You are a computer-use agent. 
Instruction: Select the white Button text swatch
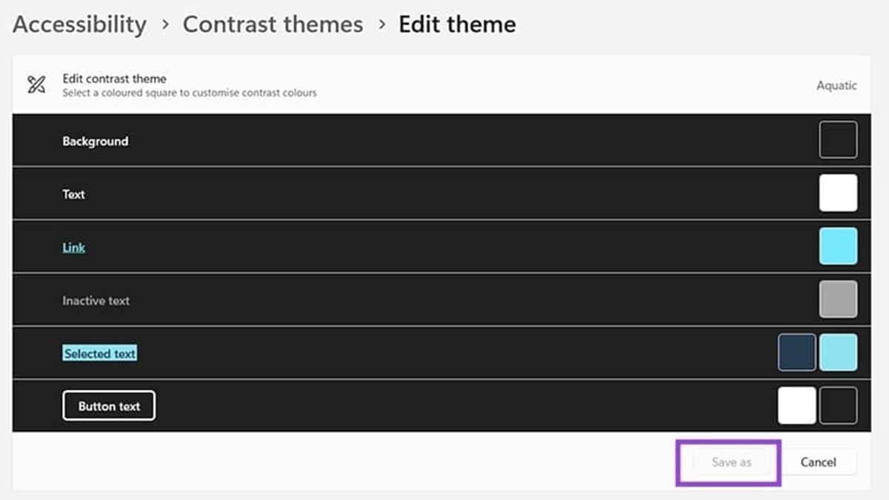tap(796, 406)
